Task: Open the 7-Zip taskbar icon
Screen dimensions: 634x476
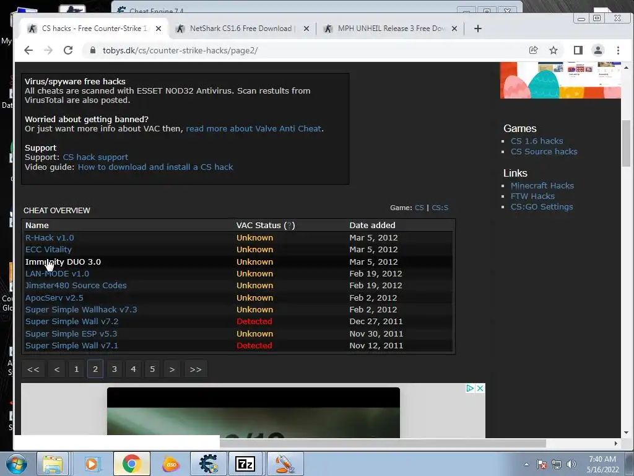Action: [x=245, y=464]
